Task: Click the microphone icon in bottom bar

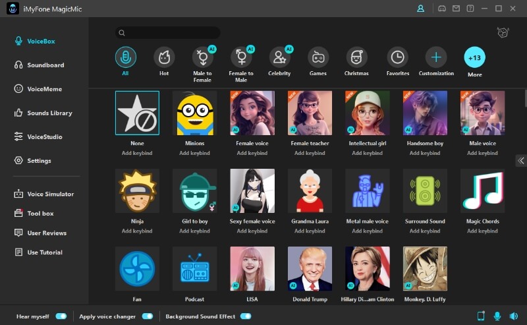Action: [497, 316]
